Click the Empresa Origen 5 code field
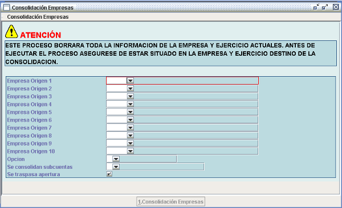Screen dimensions: 342x208 coord(117,112)
